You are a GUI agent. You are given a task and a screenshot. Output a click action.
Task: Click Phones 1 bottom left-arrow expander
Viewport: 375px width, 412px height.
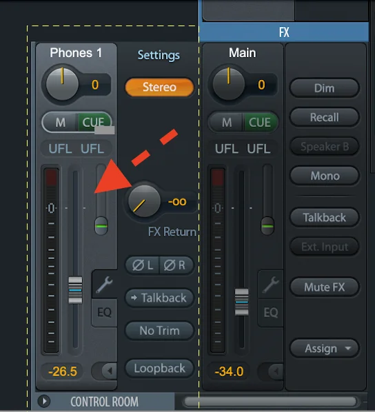pyautogui.click(x=109, y=371)
